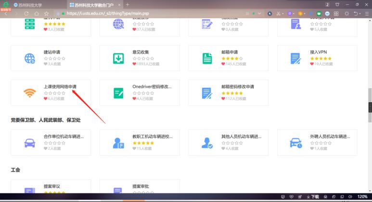Select the 邮箱申请 document icon

(207, 58)
